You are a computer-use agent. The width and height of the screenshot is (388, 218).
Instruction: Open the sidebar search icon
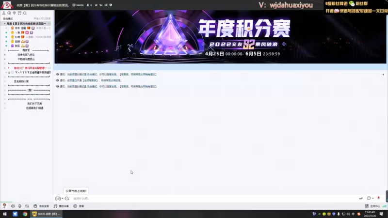pyautogui.click(x=25, y=13)
